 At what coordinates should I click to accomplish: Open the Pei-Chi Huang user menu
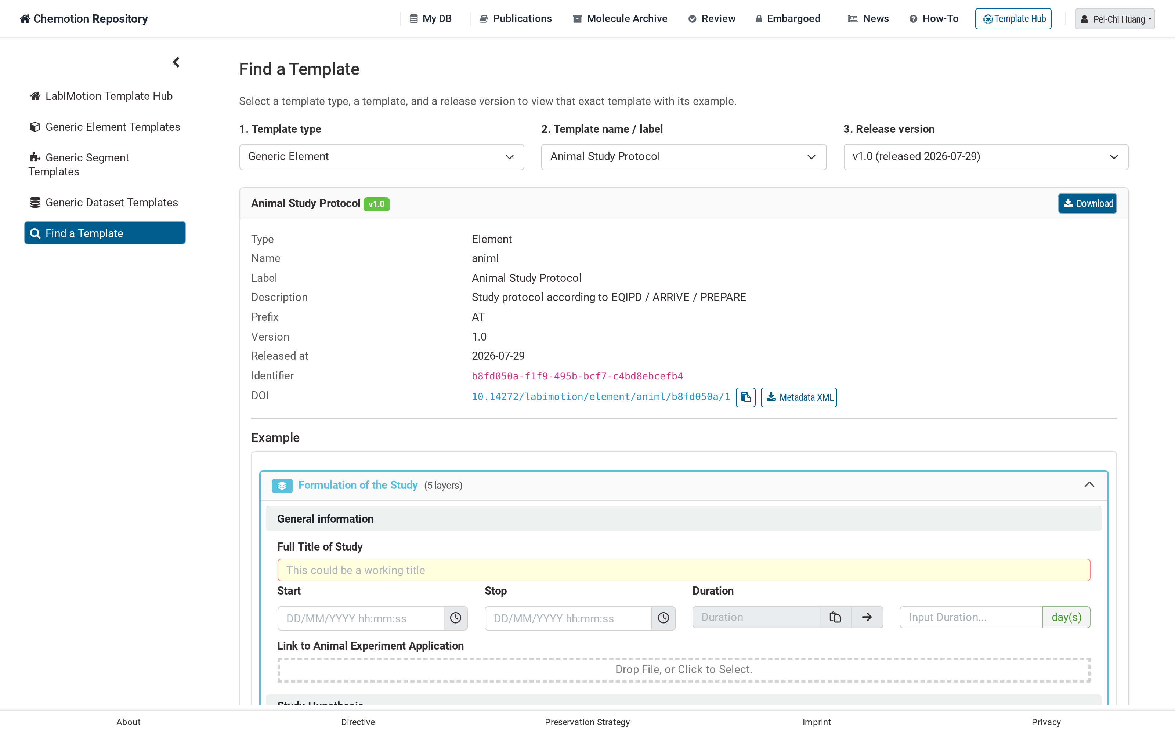point(1115,19)
